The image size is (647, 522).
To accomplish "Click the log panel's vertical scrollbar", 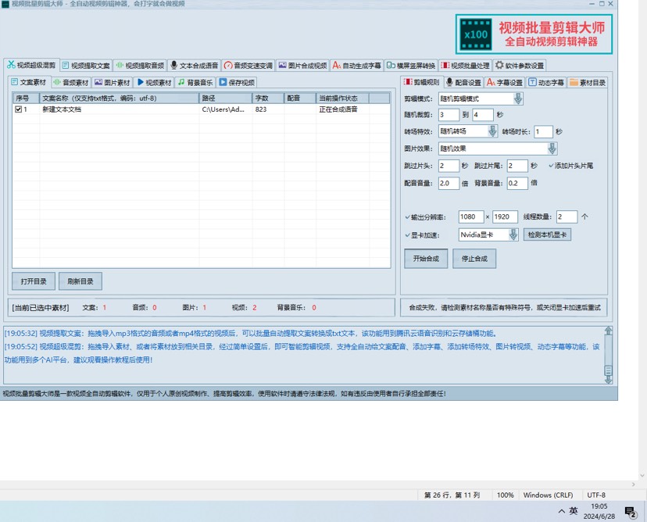I will [x=608, y=355].
